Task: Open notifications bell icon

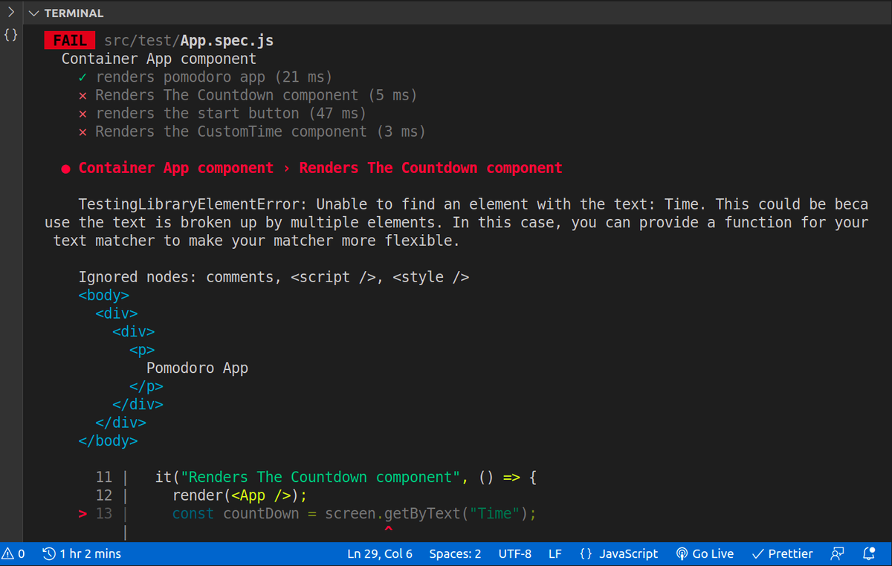Action: (868, 553)
